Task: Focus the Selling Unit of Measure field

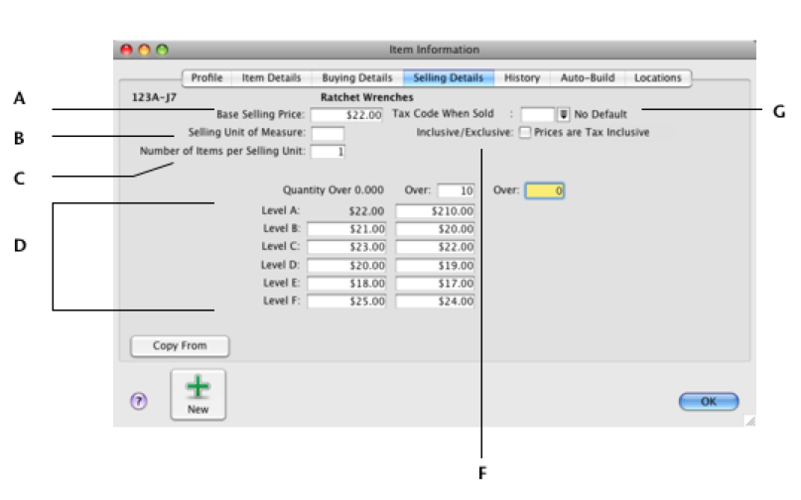Action: [x=328, y=133]
